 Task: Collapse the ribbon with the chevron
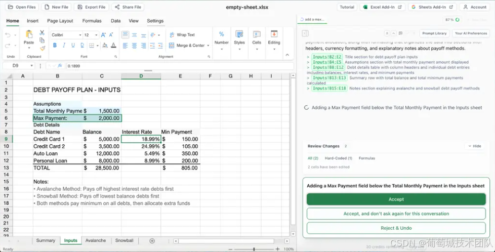(x=287, y=55)
